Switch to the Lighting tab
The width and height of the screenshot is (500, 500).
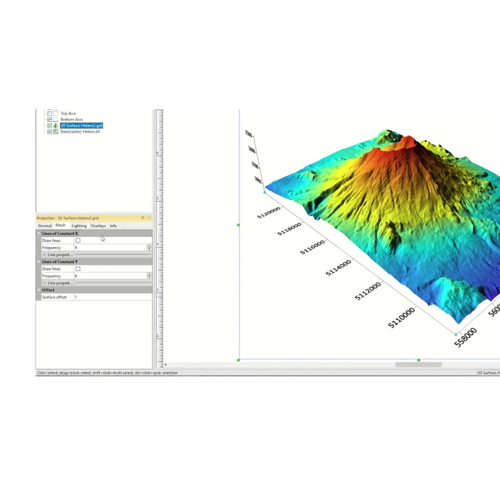click(79, 226)
